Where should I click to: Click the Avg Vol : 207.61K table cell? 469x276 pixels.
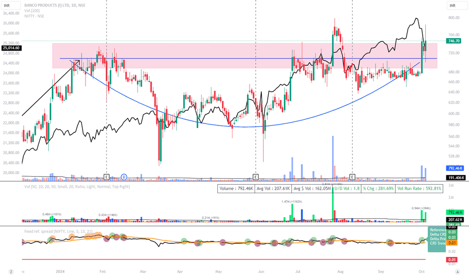pyautogui.click(x=273, y=189)
